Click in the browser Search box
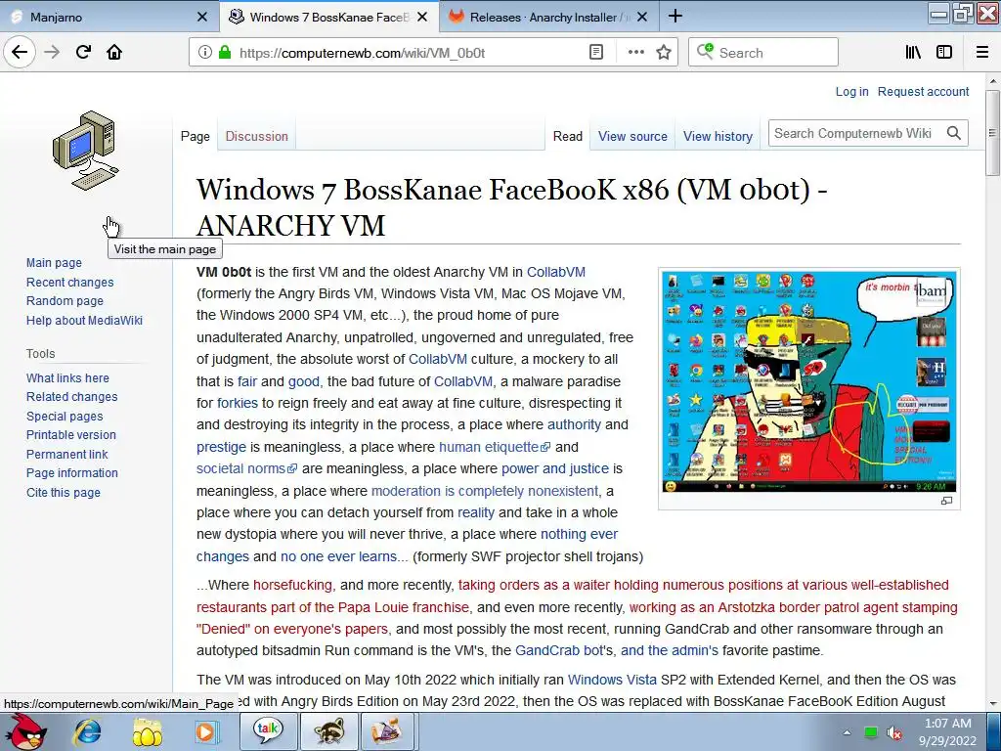Viewport: 1001px width, 751px height. 762,53
